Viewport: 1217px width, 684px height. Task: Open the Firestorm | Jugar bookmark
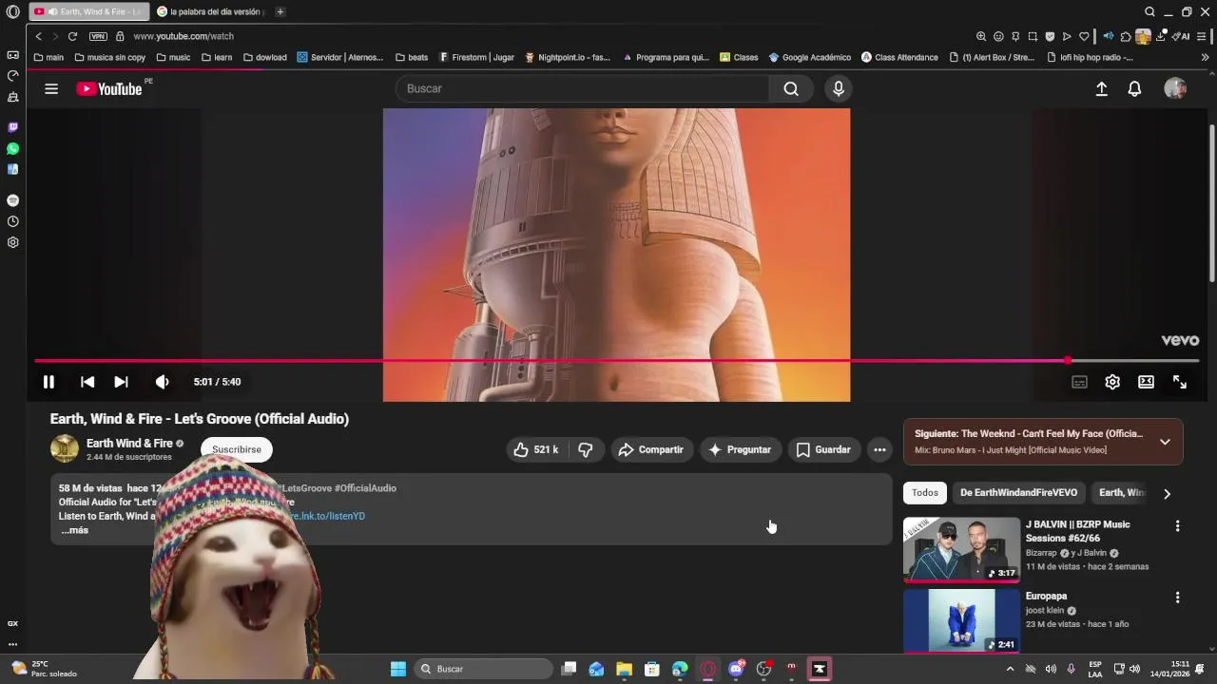[476, 57]
